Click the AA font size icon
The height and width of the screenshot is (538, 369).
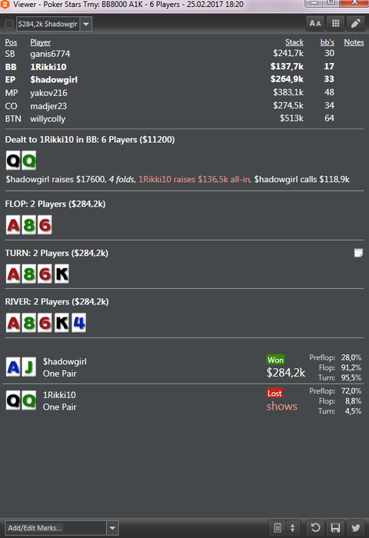point(314,24)
